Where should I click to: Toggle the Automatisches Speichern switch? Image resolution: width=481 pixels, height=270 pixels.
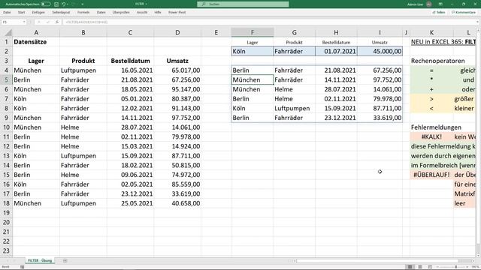(46, 4)
